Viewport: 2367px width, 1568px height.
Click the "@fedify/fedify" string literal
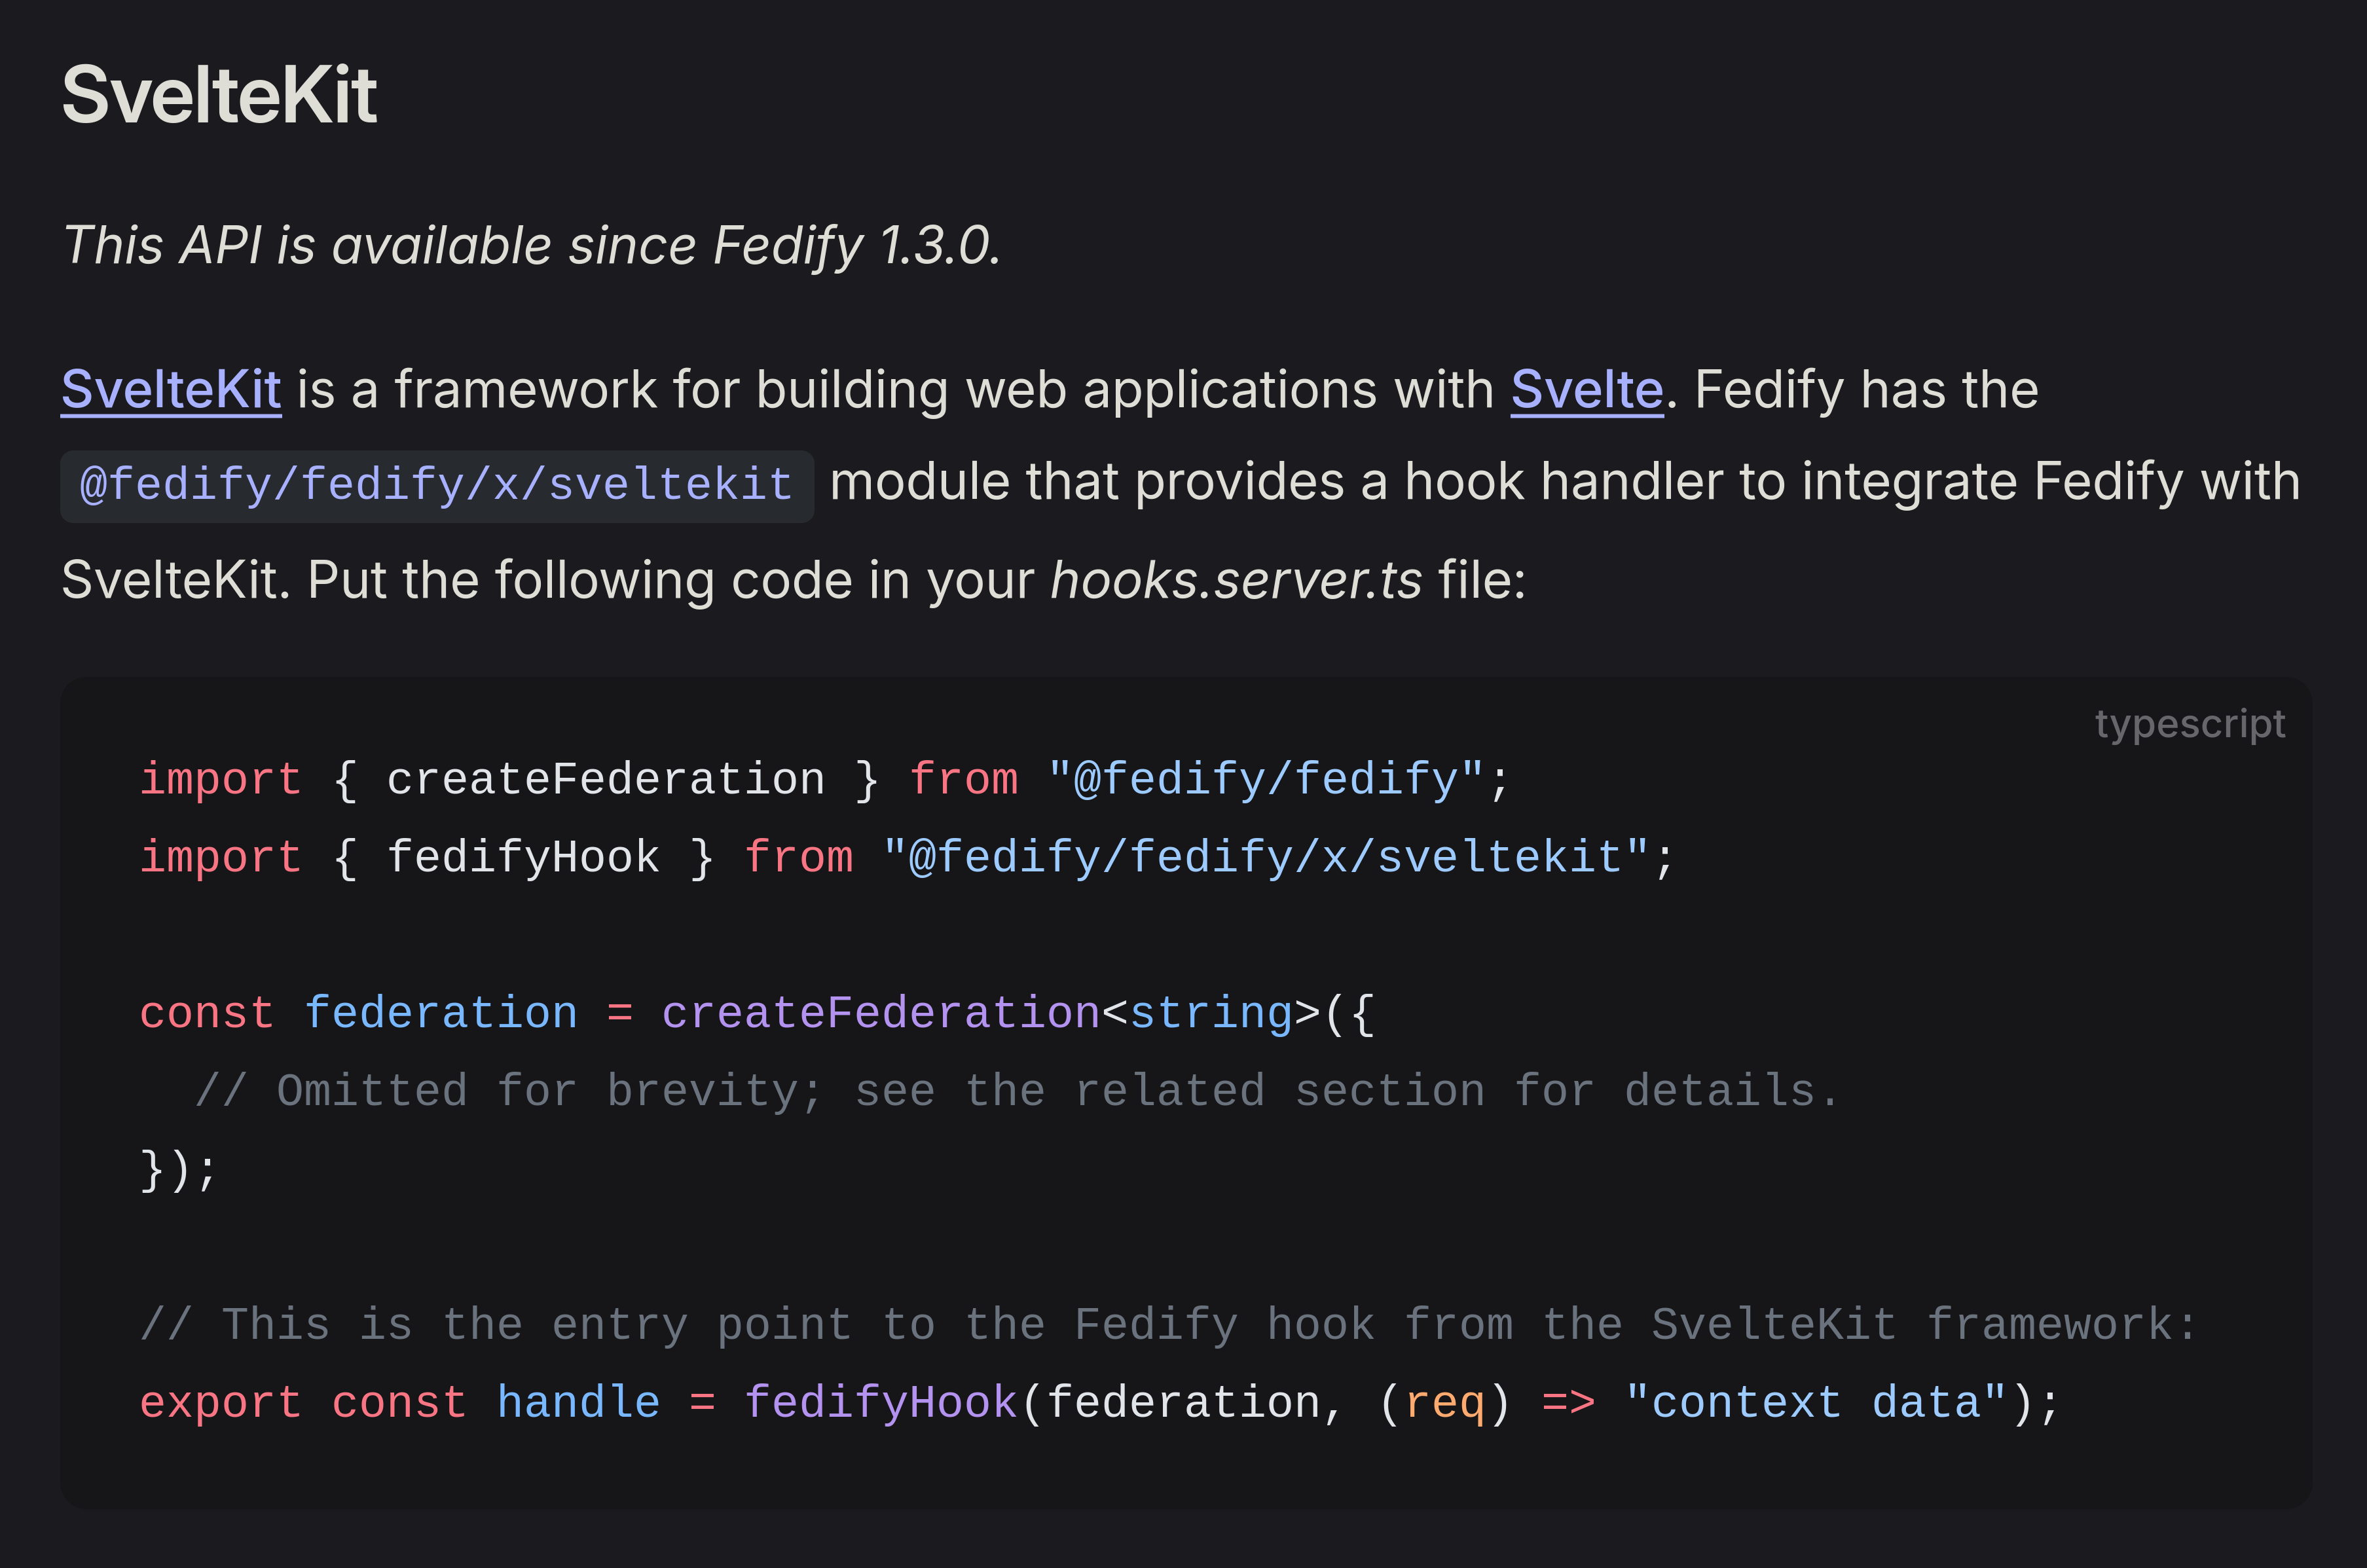pyautogui.click(x=1265, y=780)
